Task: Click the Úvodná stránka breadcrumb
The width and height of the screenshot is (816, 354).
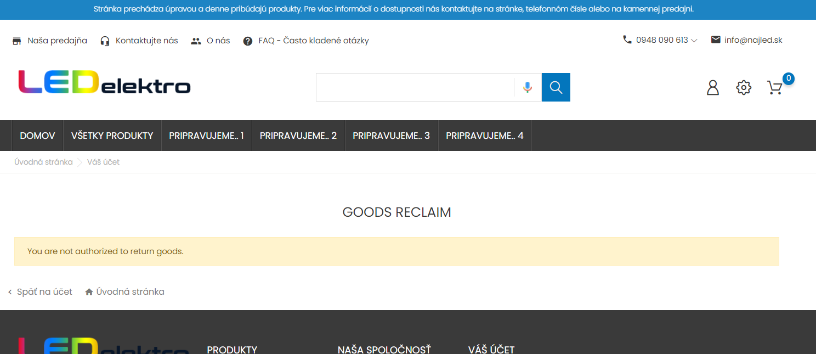Action: (43, 162)
